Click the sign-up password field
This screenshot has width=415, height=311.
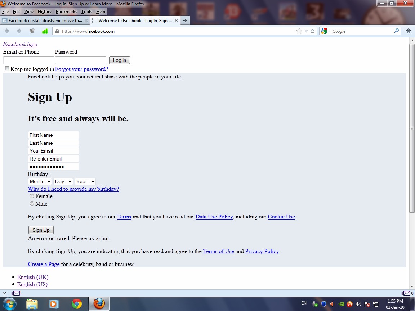coord(53,167)
